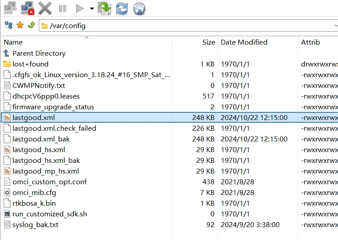Click the connect to server icon
This screenshot has width=338, height=240.
pos(10,8)
